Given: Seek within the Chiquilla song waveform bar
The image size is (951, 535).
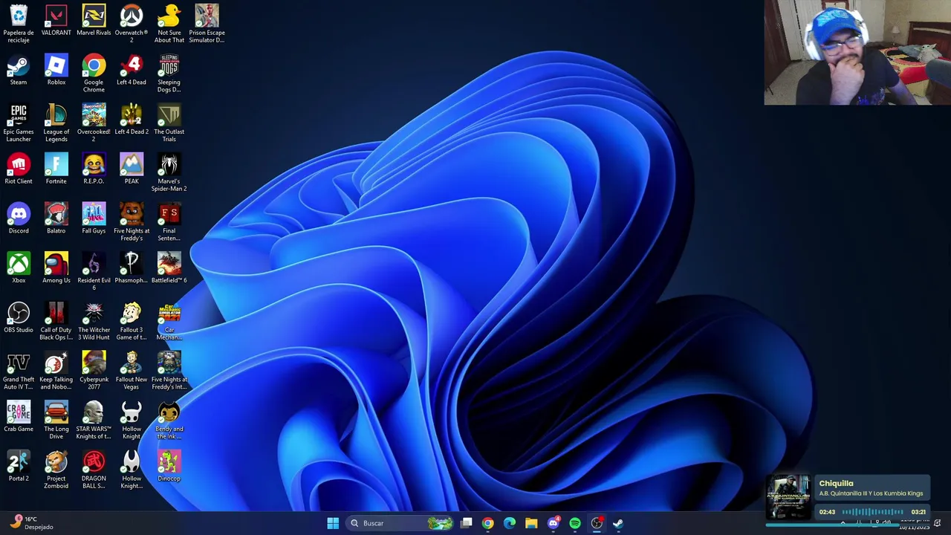Looking at the screenshot, I should coord(872,512).
